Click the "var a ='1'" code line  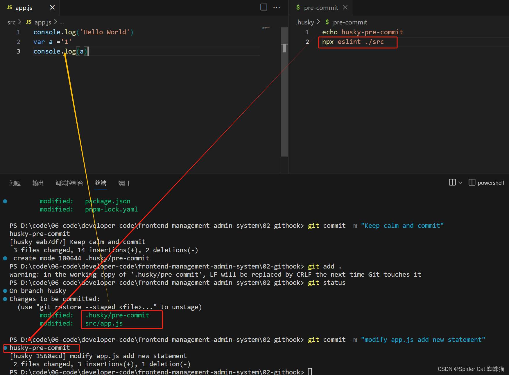coord(52,42)
